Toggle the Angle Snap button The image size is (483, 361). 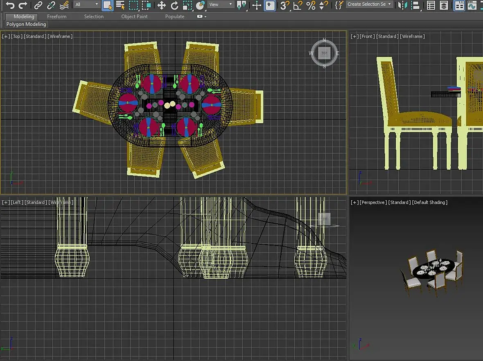(x=298, y=5)
